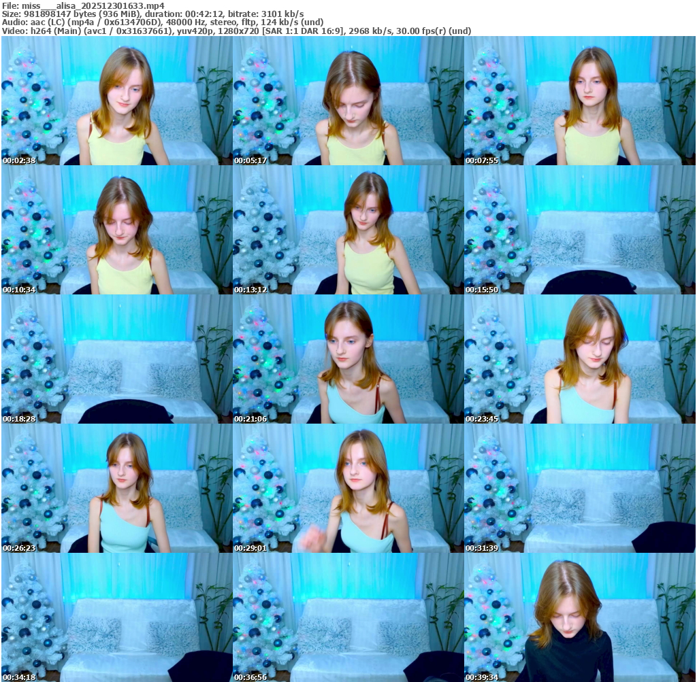Select the frame at 00:29:01
The width and height of the screenshot is (697, 682).
tap(348, 488)
